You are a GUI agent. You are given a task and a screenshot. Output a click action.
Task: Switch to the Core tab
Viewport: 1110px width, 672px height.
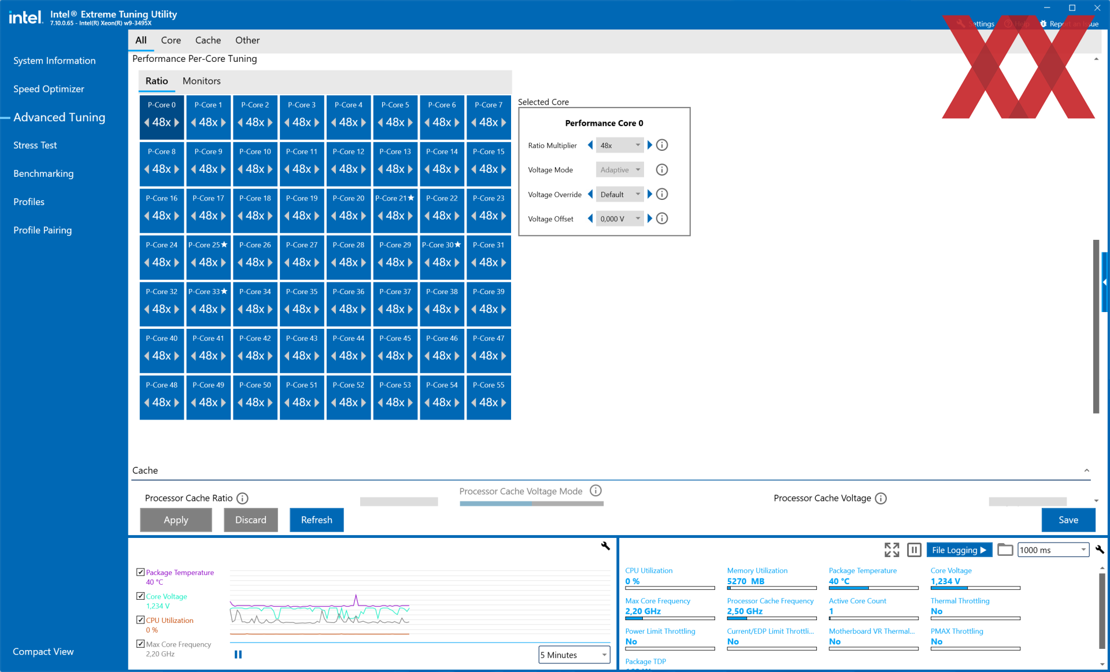[x=171, y=40]
